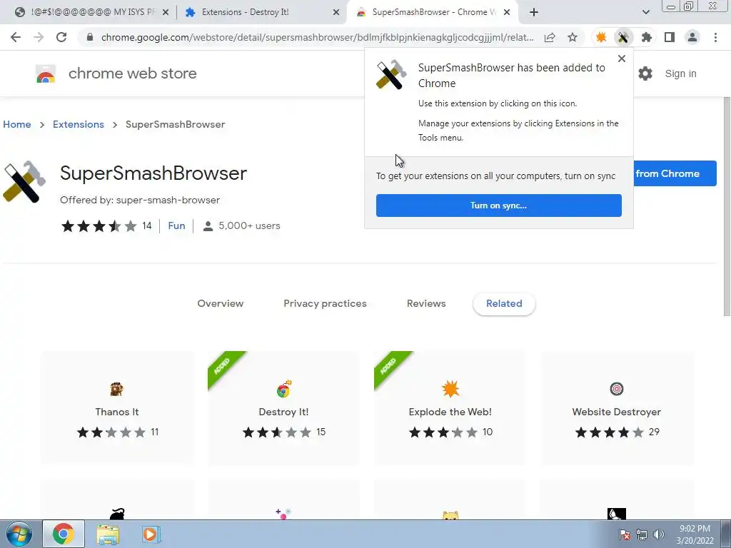Go back to previous page
Screen dimensions: 731x548
point(16,37)
